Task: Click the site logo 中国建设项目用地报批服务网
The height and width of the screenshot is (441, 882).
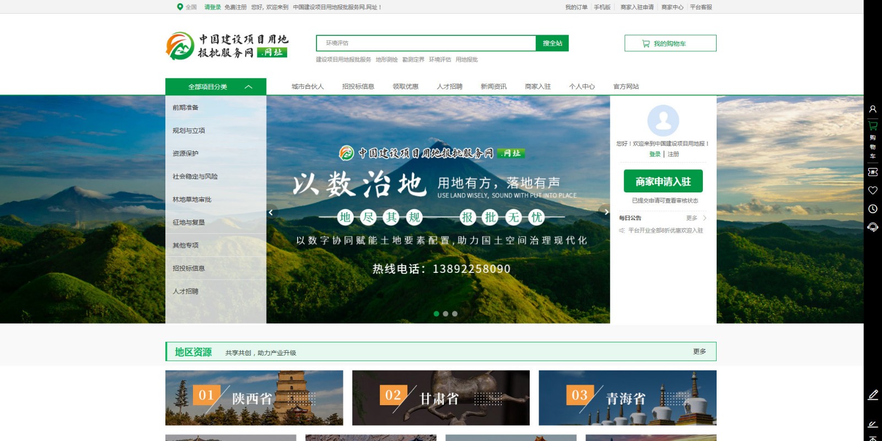Action: click(227, 46)
